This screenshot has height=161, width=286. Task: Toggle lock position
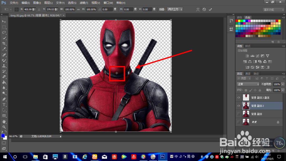(x=255, y=90)
